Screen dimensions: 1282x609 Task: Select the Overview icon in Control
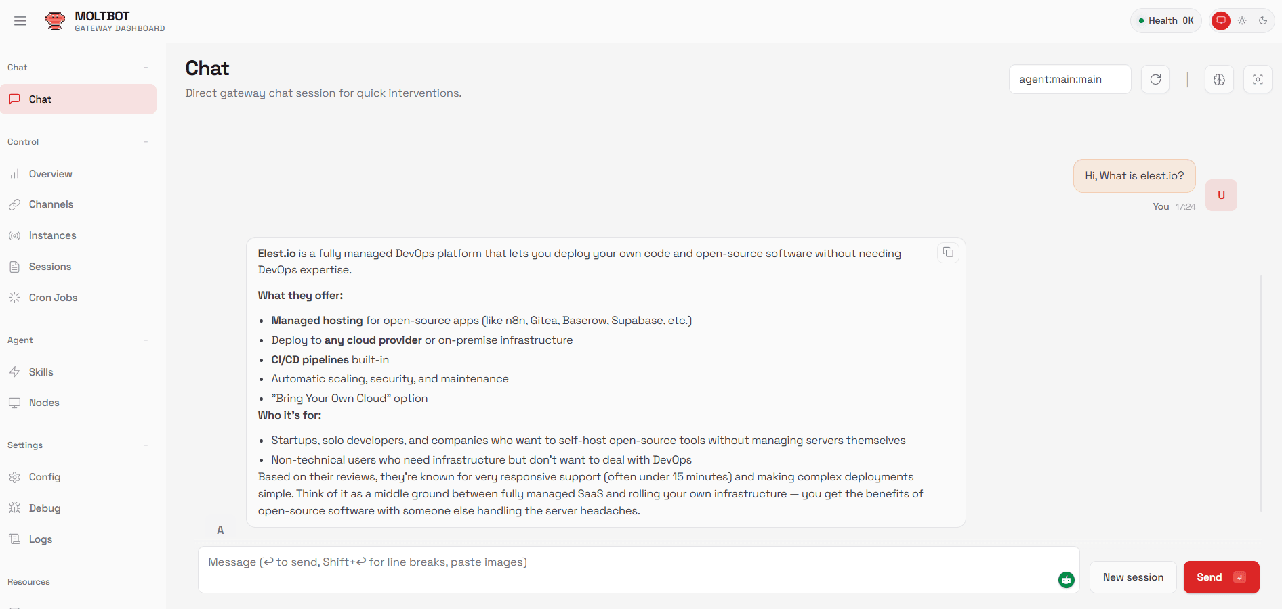tap(15, 174)
